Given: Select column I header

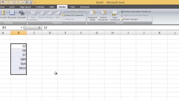Looking at the screenshot, I should (x=128, y=33).
